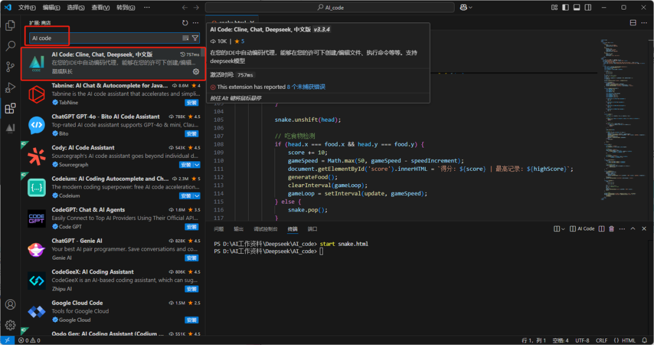654x345 pixels.
Task: Open the 8 个未捕获错误 link
Action: [x=306, y=87]
